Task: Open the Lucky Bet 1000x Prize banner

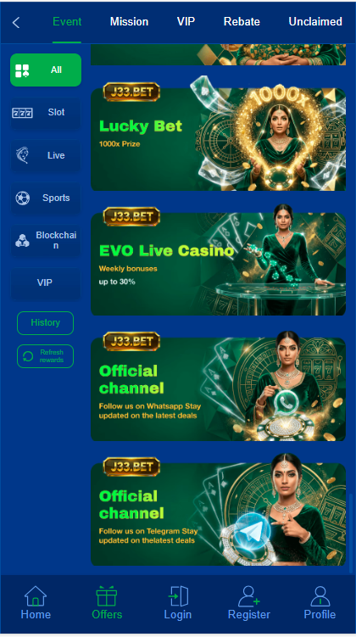Action: [218, 136]
